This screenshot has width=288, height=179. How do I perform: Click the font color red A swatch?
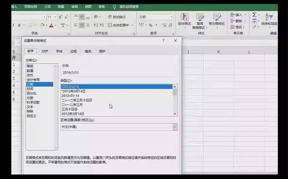[x=51, y=25]
